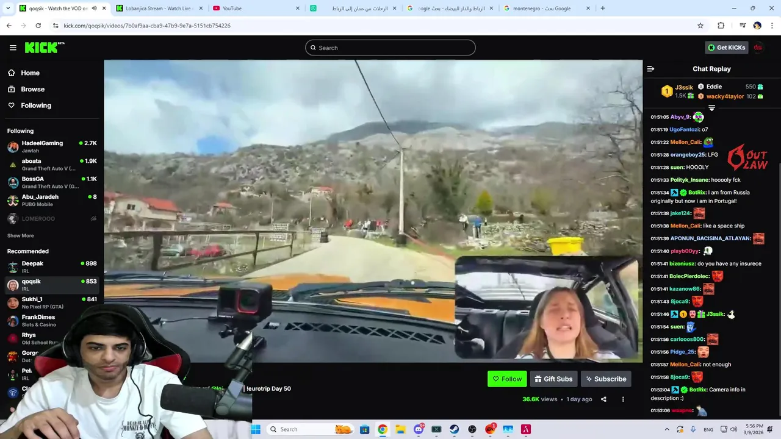Click Polityk_Insane chat username
The height and width of the screenshot is (439, 781).
tap(689, 180)
